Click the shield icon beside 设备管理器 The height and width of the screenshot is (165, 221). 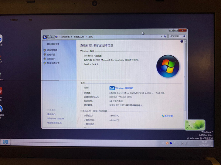(x=45, y=50)
